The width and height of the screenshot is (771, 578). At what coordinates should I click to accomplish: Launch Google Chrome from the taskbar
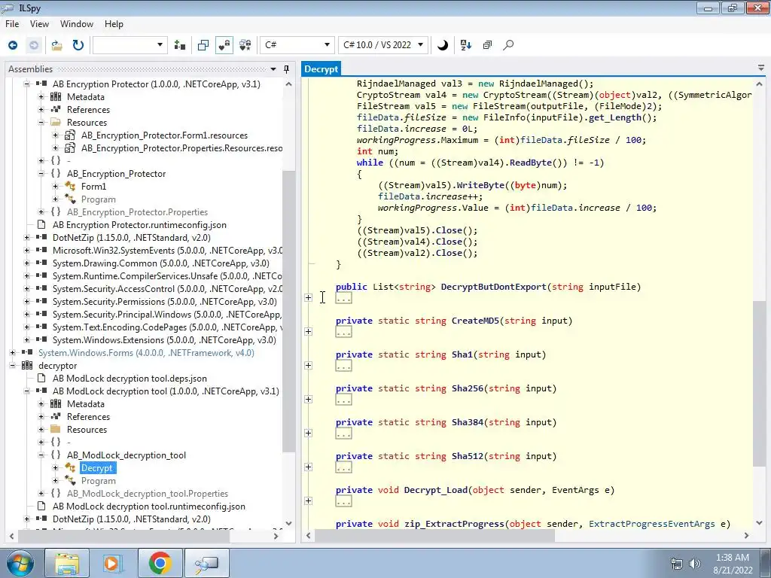click(x=160, y=563)
